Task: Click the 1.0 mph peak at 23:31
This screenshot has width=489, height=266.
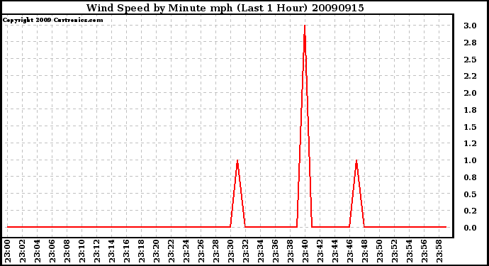Action: pyautogui.click(x=237, y=161)
